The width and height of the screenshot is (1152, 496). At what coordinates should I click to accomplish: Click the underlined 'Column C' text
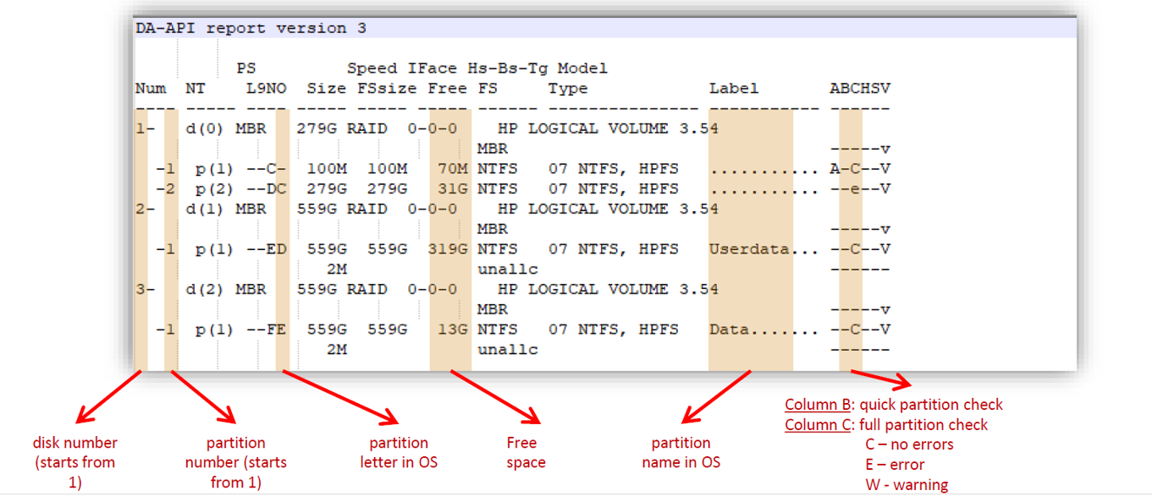pyautogui.click(x=817, y=425)
